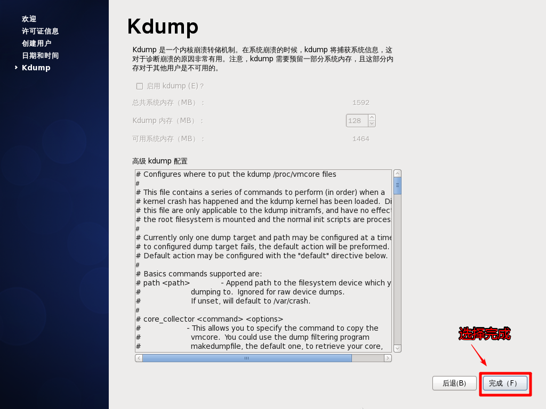Click the horizontal scrollbar left arrow

[139, 358]
